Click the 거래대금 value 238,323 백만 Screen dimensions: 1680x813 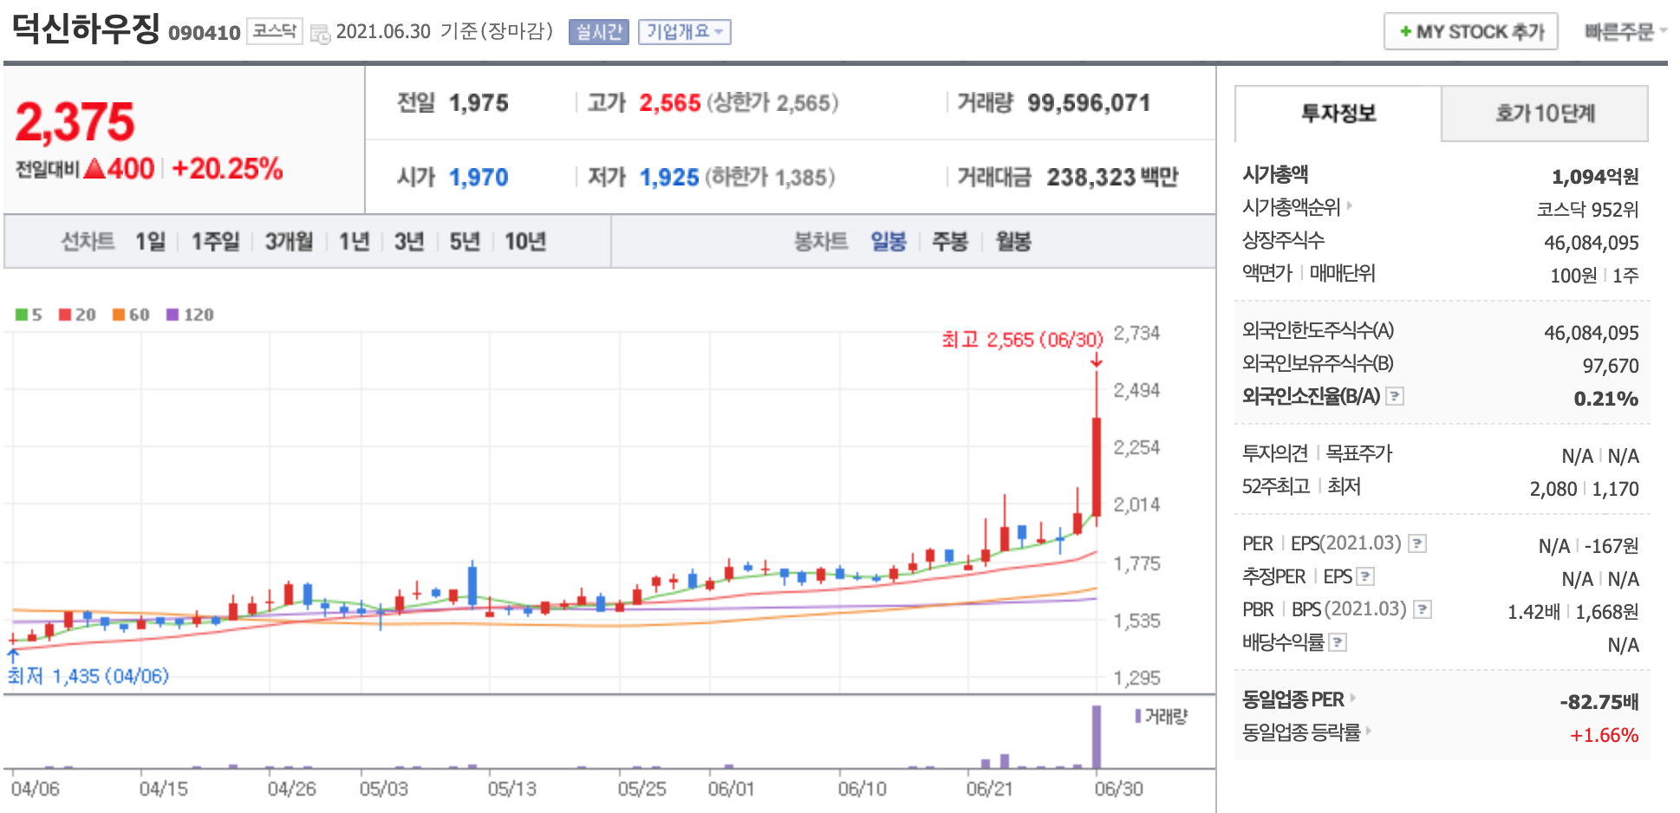pyautogui.click(x=1113, y=178)
